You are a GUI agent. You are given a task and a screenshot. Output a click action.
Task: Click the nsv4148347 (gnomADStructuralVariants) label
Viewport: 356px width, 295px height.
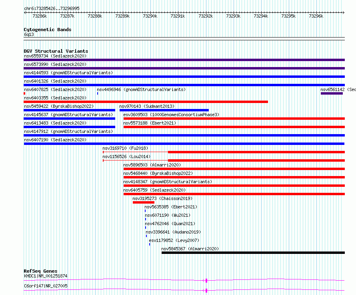(x=168, y=182)
